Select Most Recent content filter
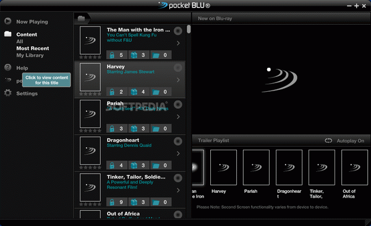The width and height of the screenshot is (371, 226). pos(33,48)
